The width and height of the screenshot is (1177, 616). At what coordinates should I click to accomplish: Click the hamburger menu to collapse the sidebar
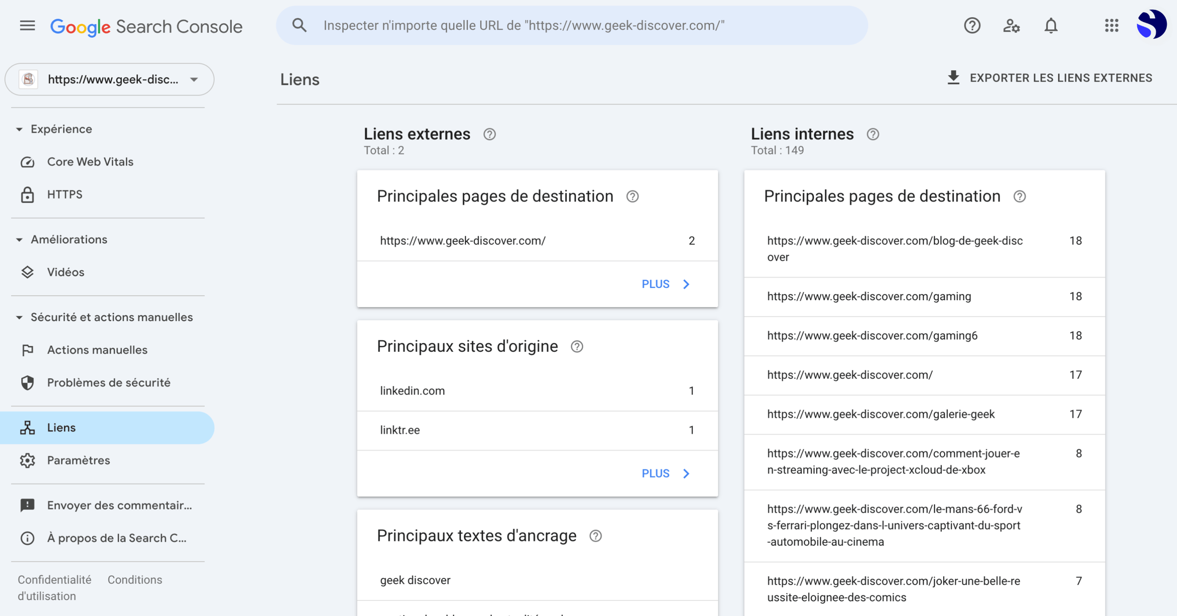(27, 26)
